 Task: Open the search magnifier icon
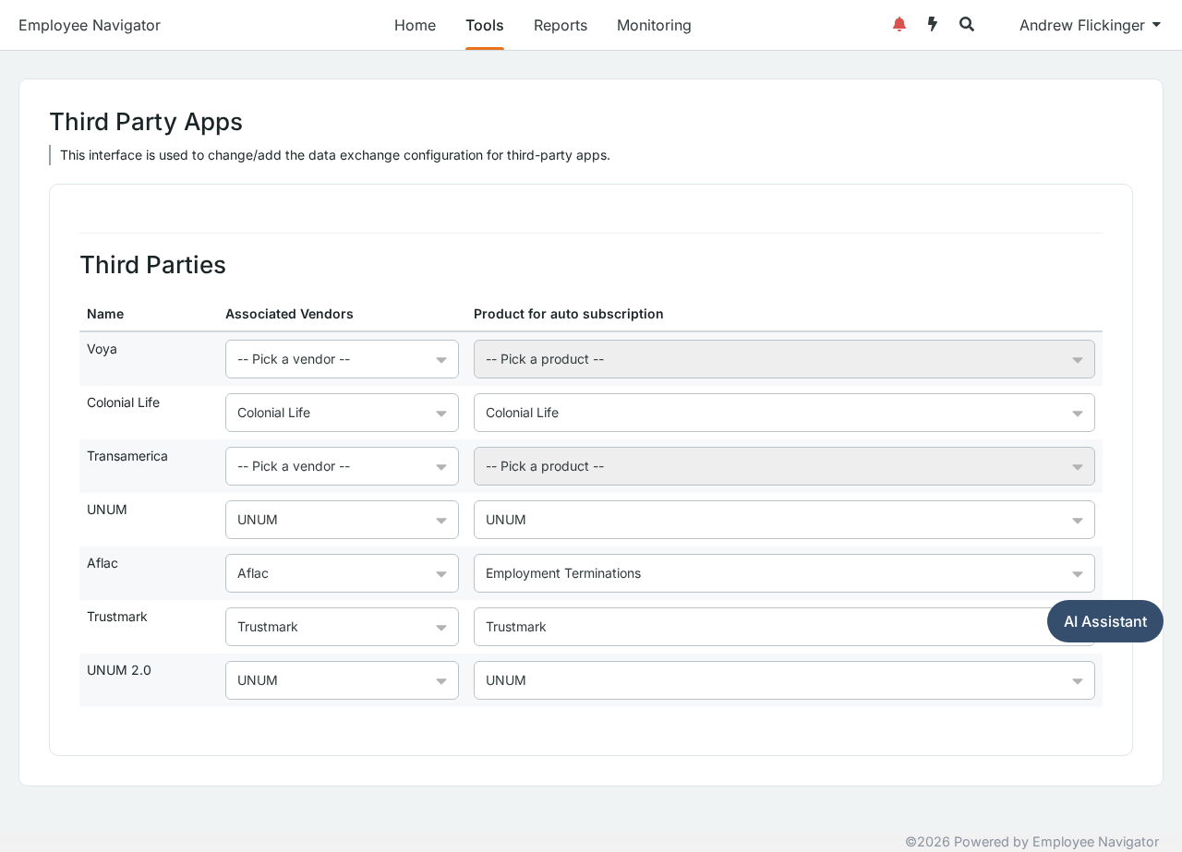[x=967, y=24]
